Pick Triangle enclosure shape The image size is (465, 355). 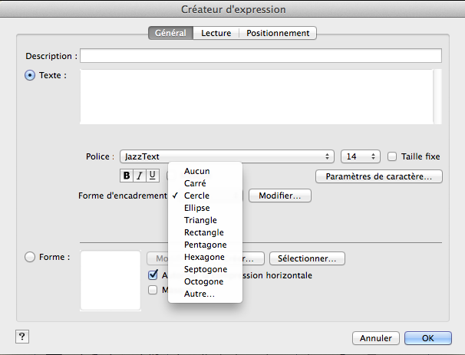[x=200, y=220]
